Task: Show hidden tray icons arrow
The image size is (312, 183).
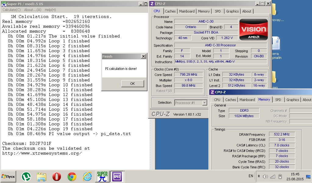Action: click(x=259, y=176)
